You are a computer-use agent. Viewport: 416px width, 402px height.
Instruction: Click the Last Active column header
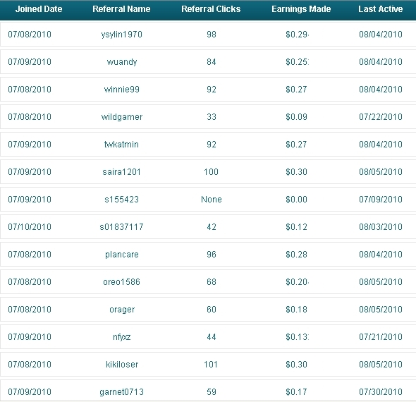coord(381,9)
